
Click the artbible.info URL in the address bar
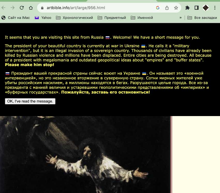point(76,8)
